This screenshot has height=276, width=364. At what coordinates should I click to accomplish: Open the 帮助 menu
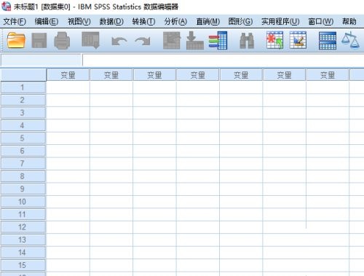[x=349, y=22]
